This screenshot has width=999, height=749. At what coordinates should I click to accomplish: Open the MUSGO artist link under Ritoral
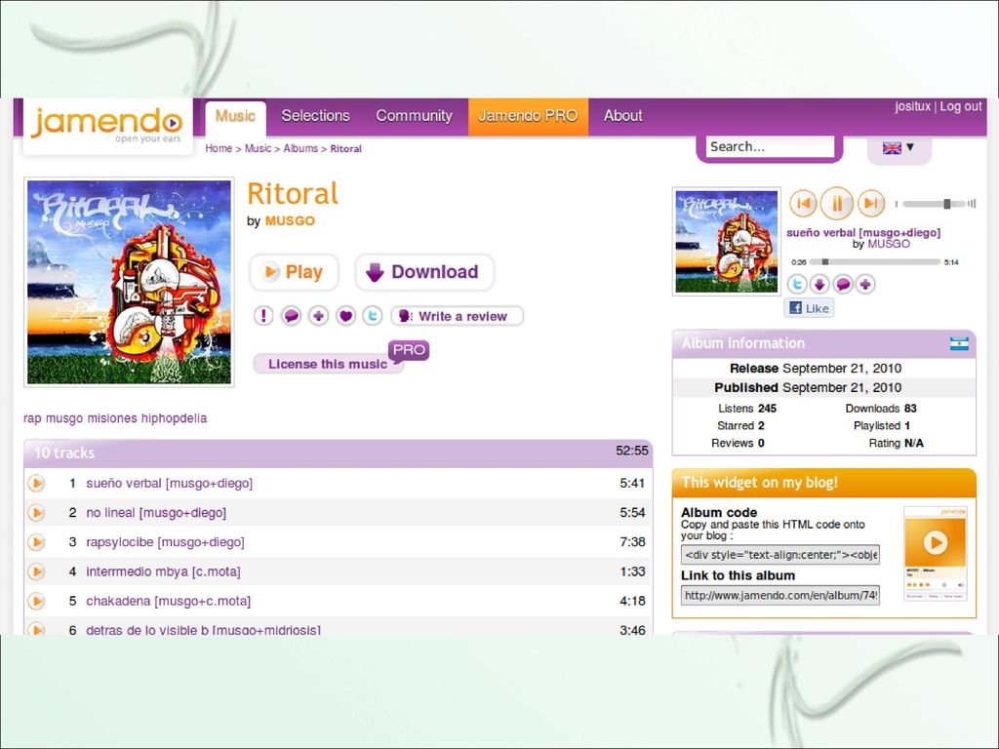click(290, 221)
